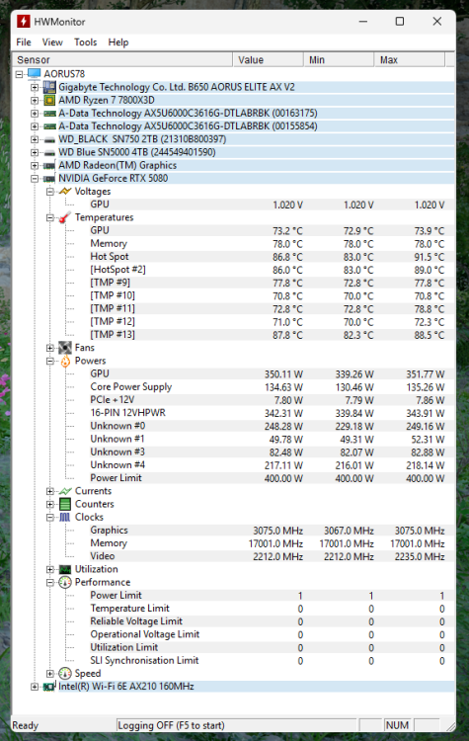The height and width of the screenshot is (741, 469).
Task: Click the Utilization graph icon
Action: 65,569
